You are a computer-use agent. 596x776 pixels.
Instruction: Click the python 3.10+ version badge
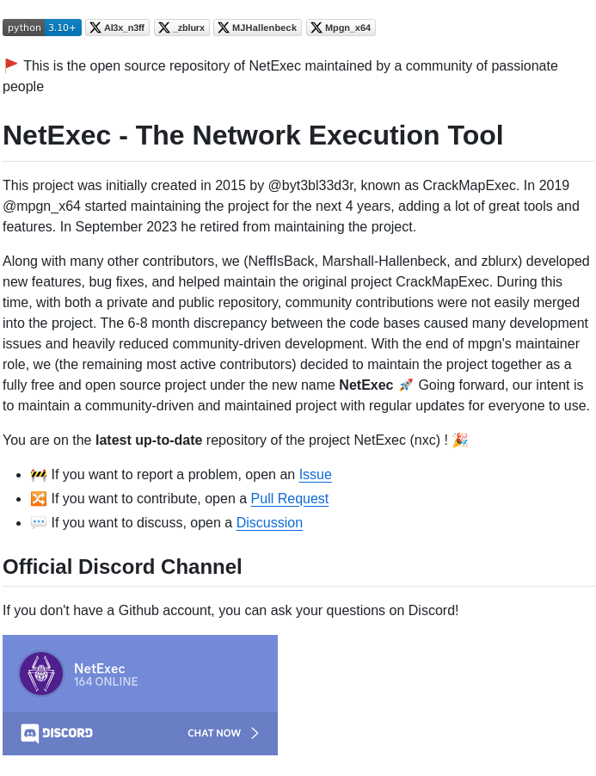click(x=41, y=27)
